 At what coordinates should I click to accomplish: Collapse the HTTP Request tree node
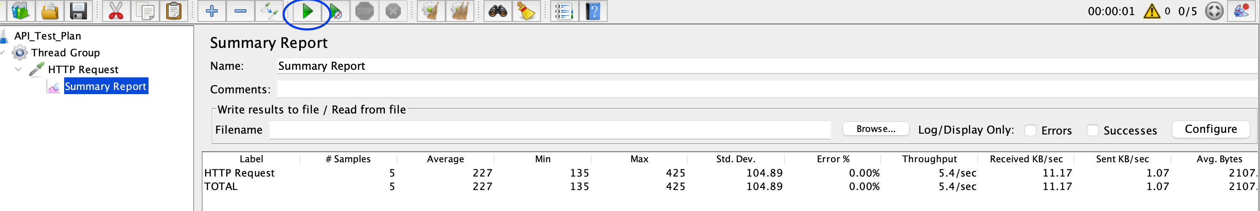pos(19,69)
